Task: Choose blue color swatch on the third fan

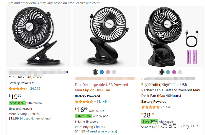Action: coord(168,72)
